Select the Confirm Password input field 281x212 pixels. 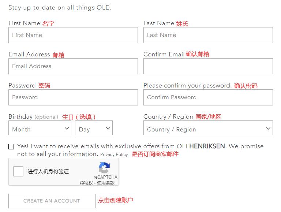pyautogui.click(x=208, y=97)
